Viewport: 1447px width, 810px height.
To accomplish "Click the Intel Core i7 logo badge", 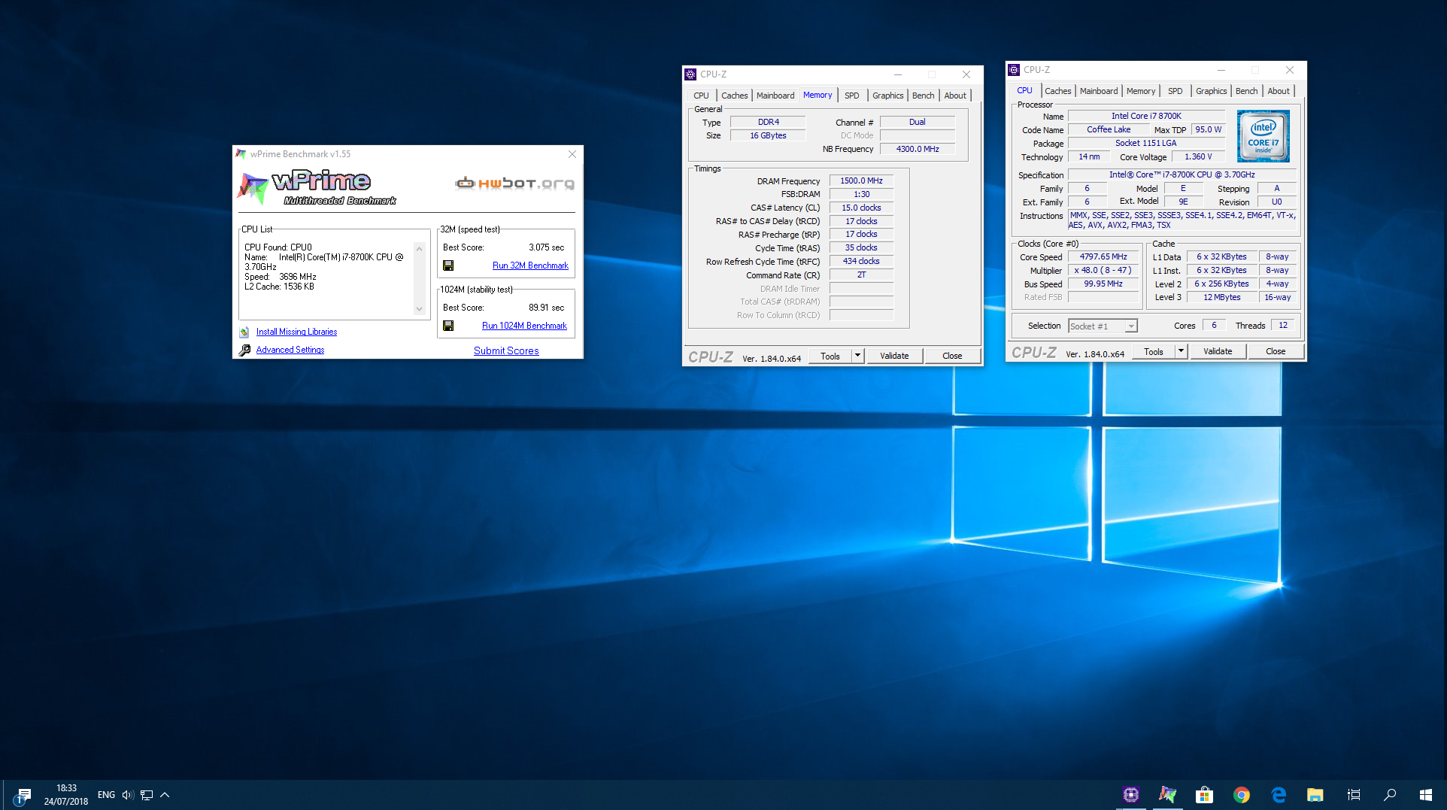I will click(x=1263, y=136).
